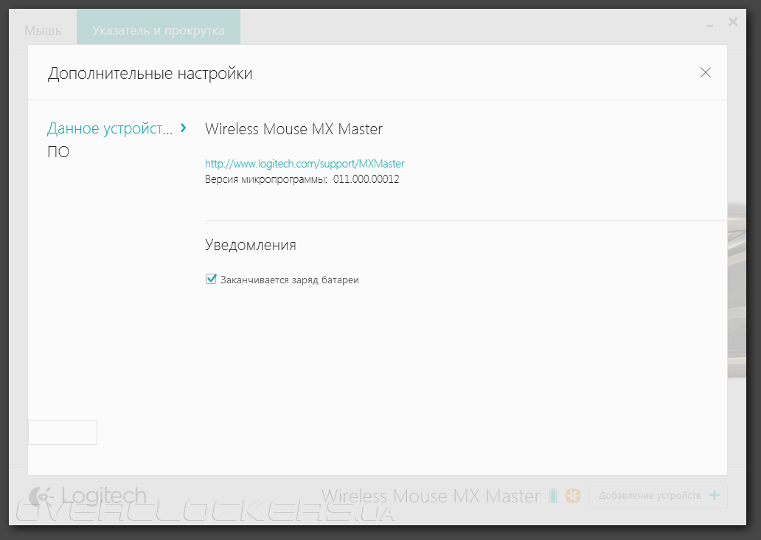Minimize the Logitech Options window

710,24
